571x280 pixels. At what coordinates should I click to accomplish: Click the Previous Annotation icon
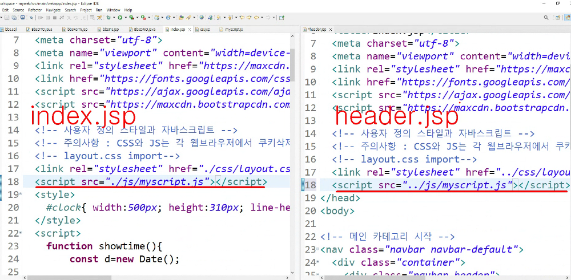coord(230,17)
